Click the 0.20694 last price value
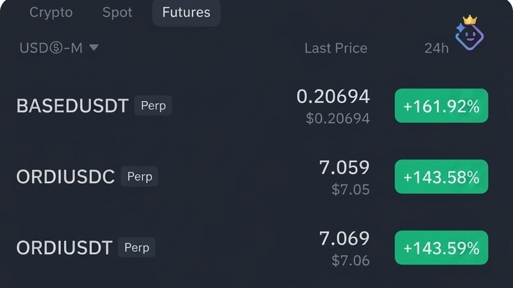 click(333, 97)
